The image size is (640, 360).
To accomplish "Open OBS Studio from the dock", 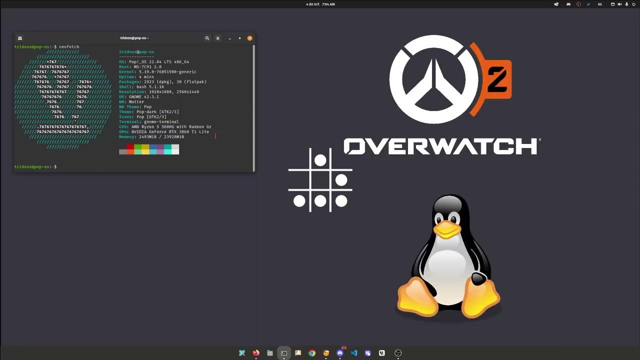I will (398, 353).
